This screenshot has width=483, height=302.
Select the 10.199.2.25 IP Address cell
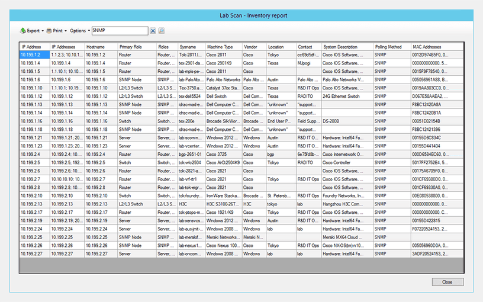tap(35, 237)
